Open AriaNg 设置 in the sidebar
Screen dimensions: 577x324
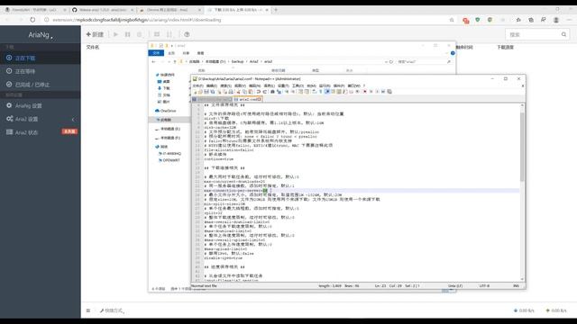click(x=41, y=106)
